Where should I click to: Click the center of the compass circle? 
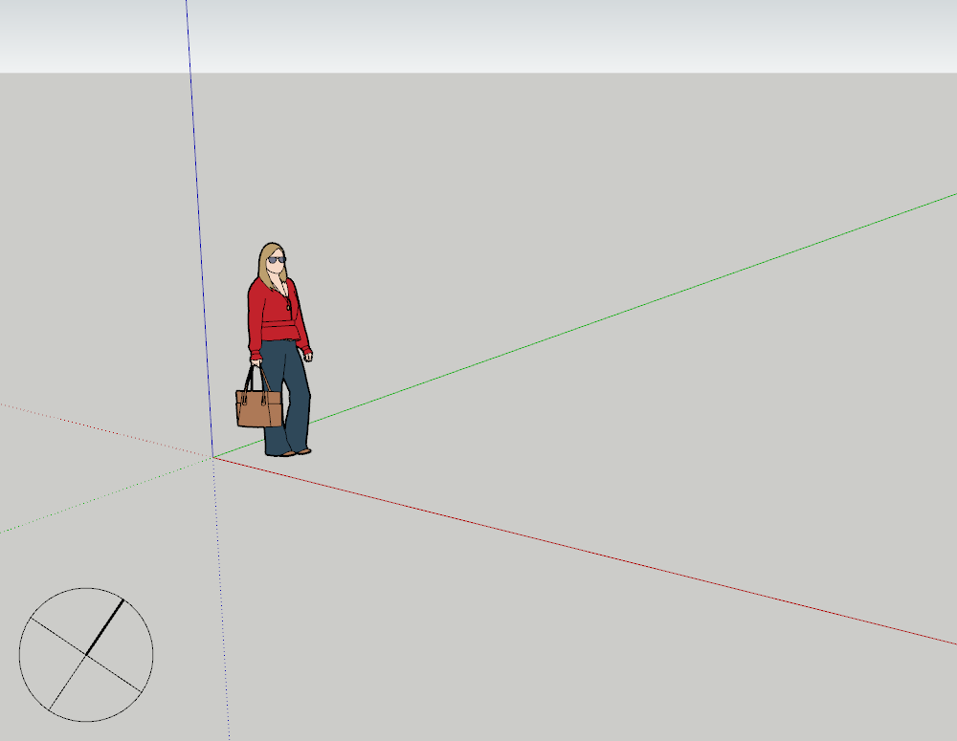pyautogui.click(x=86, y=655)
